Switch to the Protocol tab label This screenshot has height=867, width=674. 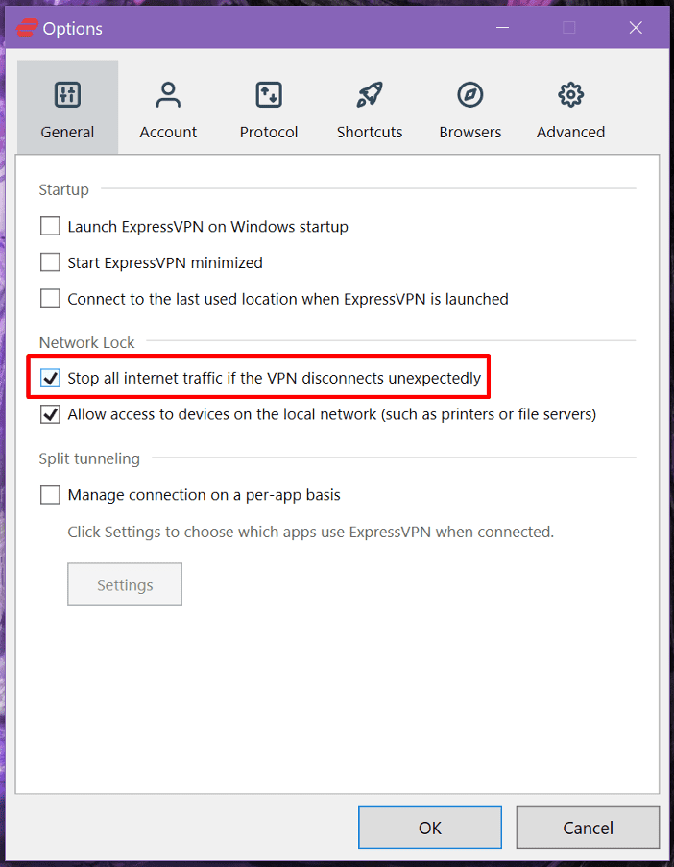pos(269,133)
